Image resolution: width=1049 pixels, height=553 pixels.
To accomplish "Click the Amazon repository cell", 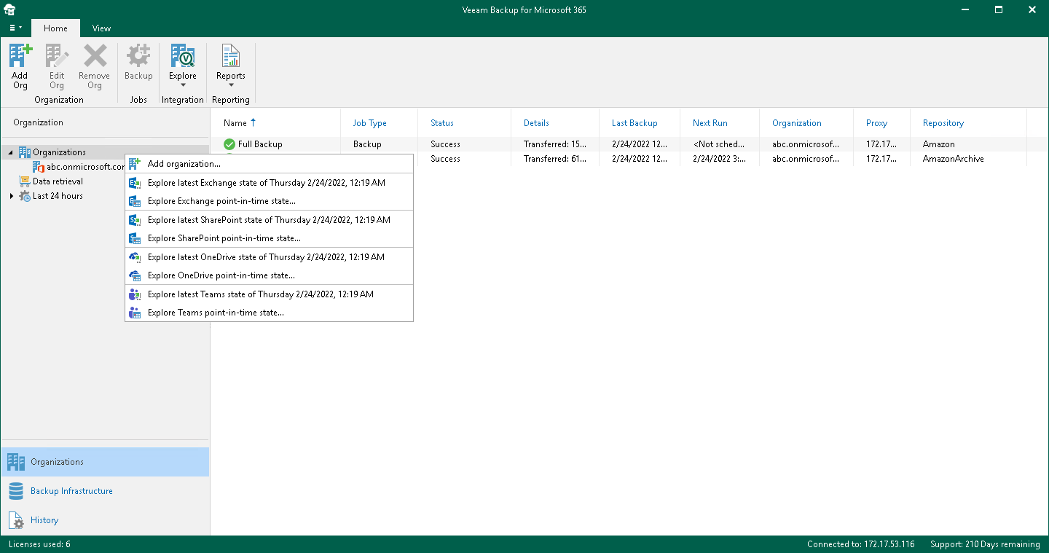I will [939, 144].
